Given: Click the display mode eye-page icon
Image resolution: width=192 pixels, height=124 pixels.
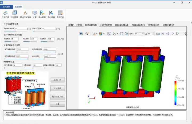Looking at the screenshot, I should (x=94, y=34).
